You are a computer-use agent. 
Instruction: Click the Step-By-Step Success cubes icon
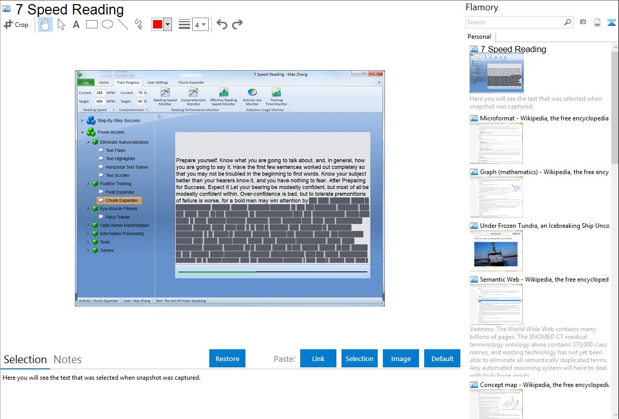pyautogui.click(x=91, y=120)
